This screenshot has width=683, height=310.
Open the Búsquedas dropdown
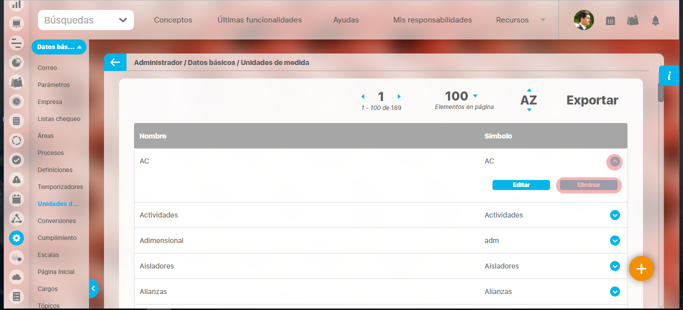85,20
